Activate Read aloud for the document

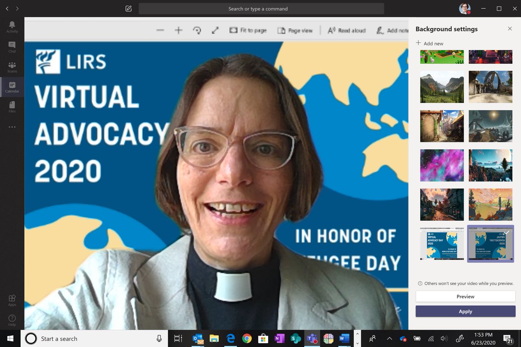tap(346, 30)
